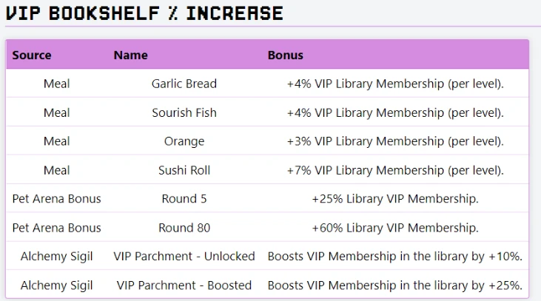Click the Sushi Roll meal name
Screen dimensions: 541x301
[x=184, y=170]
